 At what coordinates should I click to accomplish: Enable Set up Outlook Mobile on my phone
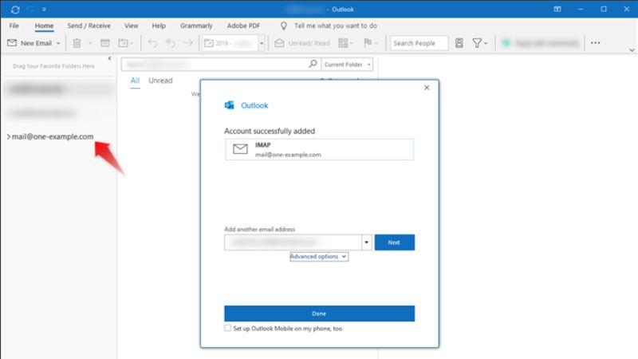[227, 328]
